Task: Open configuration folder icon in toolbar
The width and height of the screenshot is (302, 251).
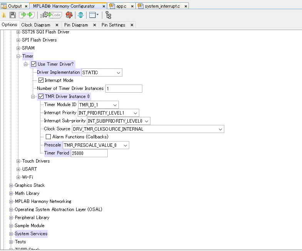Action: [4, 15]
